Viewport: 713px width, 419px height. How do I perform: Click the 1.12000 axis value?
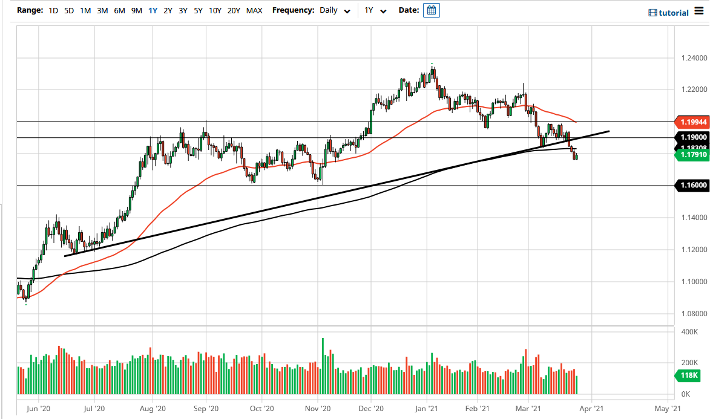[694, 250]
